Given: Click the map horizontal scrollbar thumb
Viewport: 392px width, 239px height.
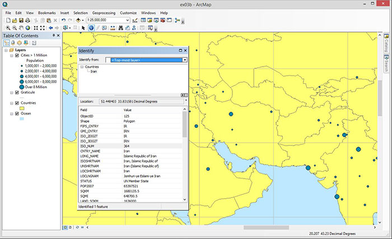Looking at the screenshot, I should coord(266,227).
